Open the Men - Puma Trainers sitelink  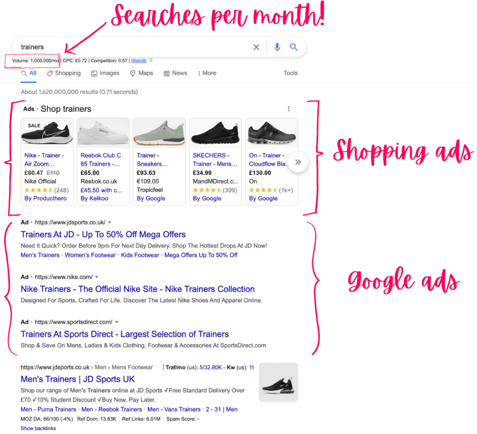tap(48, 409)
